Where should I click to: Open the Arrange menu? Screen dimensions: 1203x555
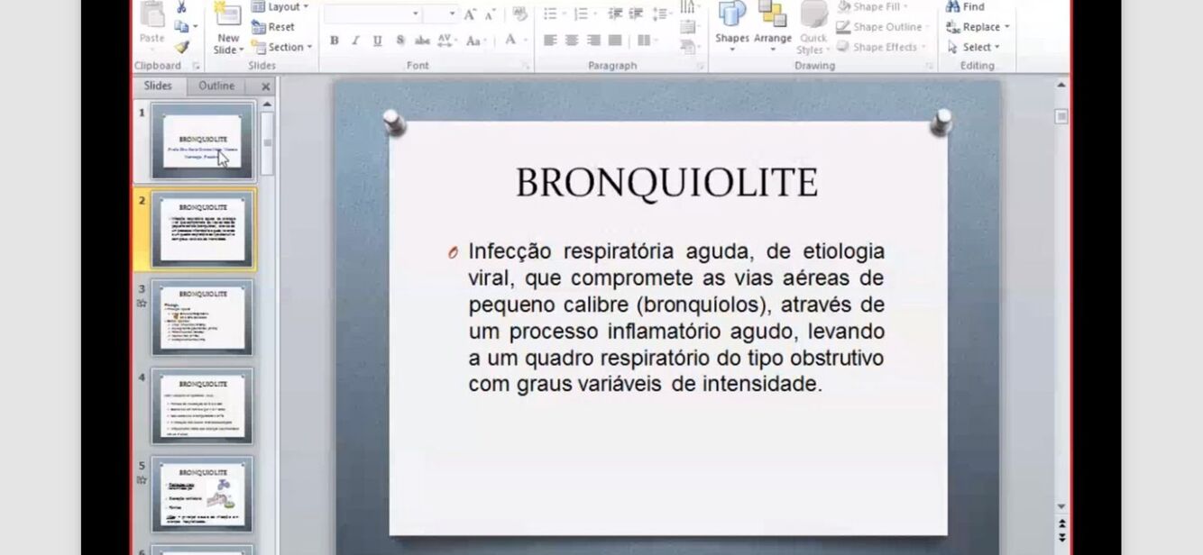click(772, 25)
